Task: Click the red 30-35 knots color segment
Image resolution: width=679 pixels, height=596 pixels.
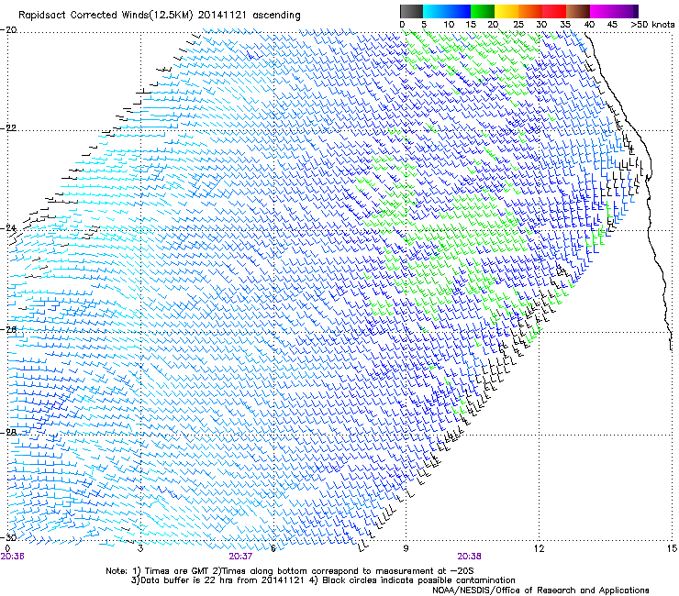Action: (x=554, y=11)
